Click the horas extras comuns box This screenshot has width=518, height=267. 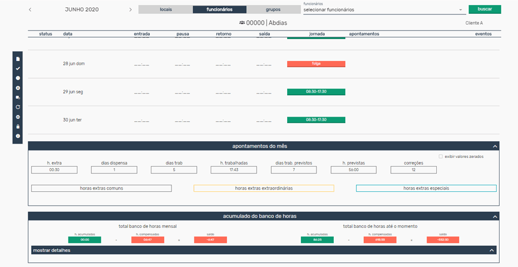coord(101,188)
